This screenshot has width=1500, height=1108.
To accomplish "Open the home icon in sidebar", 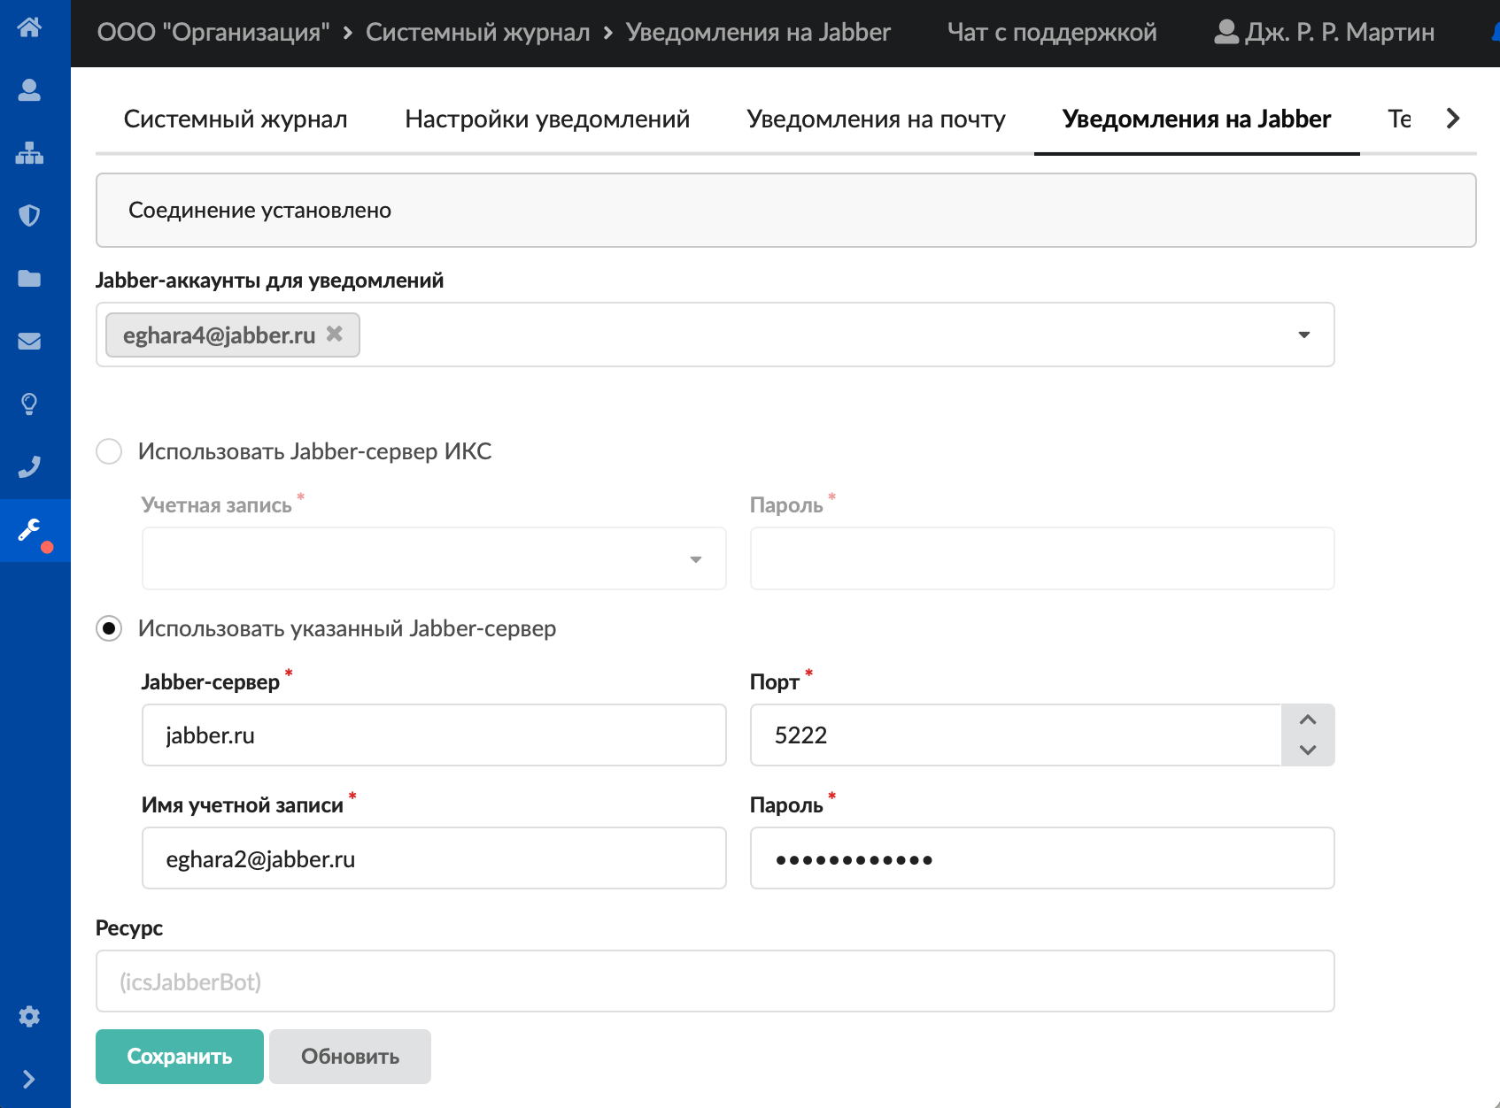I will tap(29, 27).
